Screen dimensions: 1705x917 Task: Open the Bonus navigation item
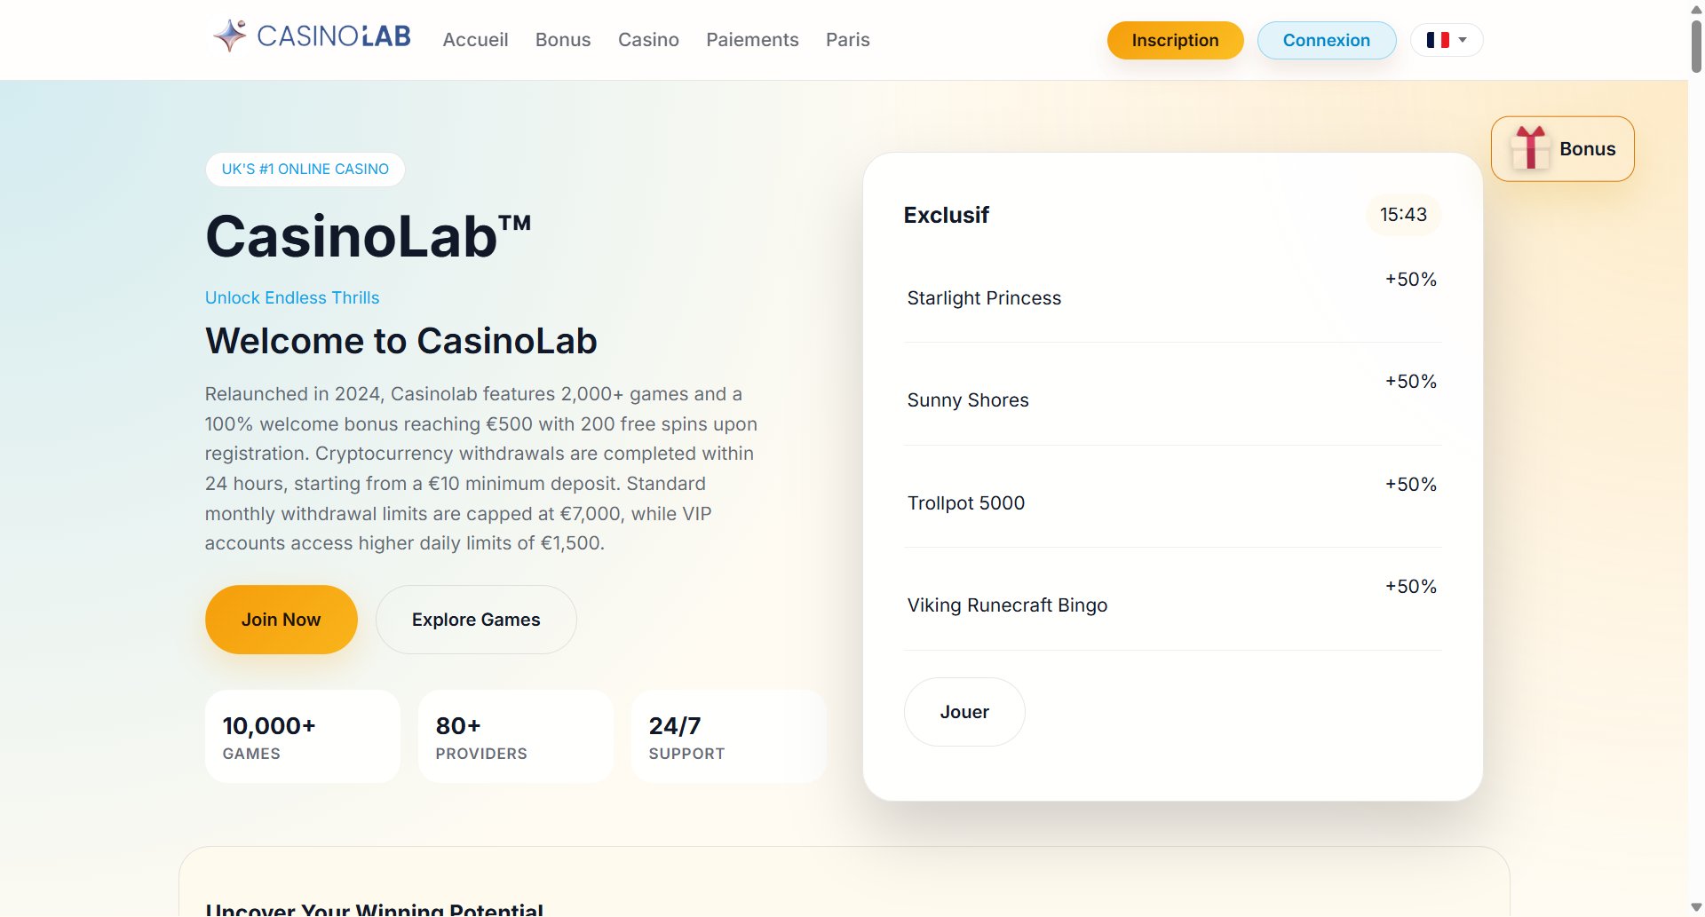coord(562,40)
